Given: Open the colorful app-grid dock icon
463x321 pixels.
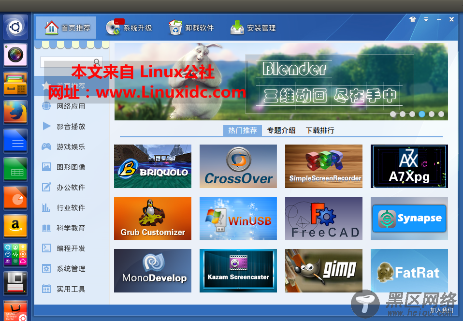Looking at the screenshot, I should click(x=15, y=255).
